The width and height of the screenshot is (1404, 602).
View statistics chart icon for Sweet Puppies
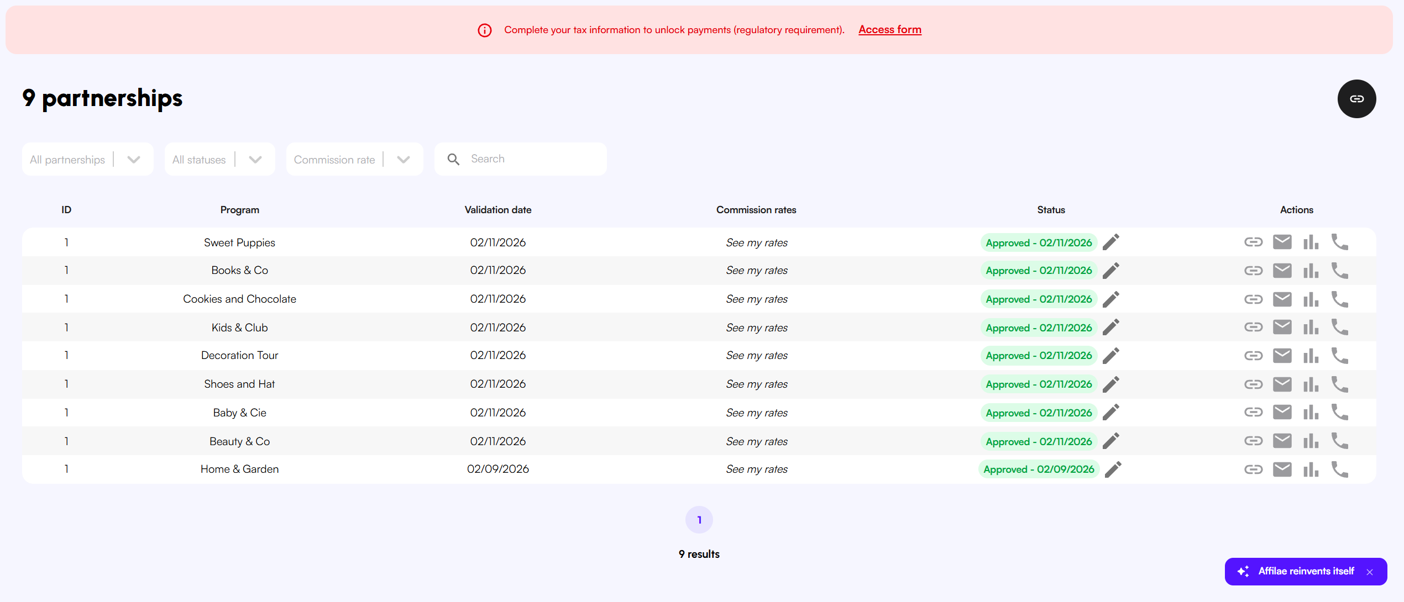[x=1311, y=242]
